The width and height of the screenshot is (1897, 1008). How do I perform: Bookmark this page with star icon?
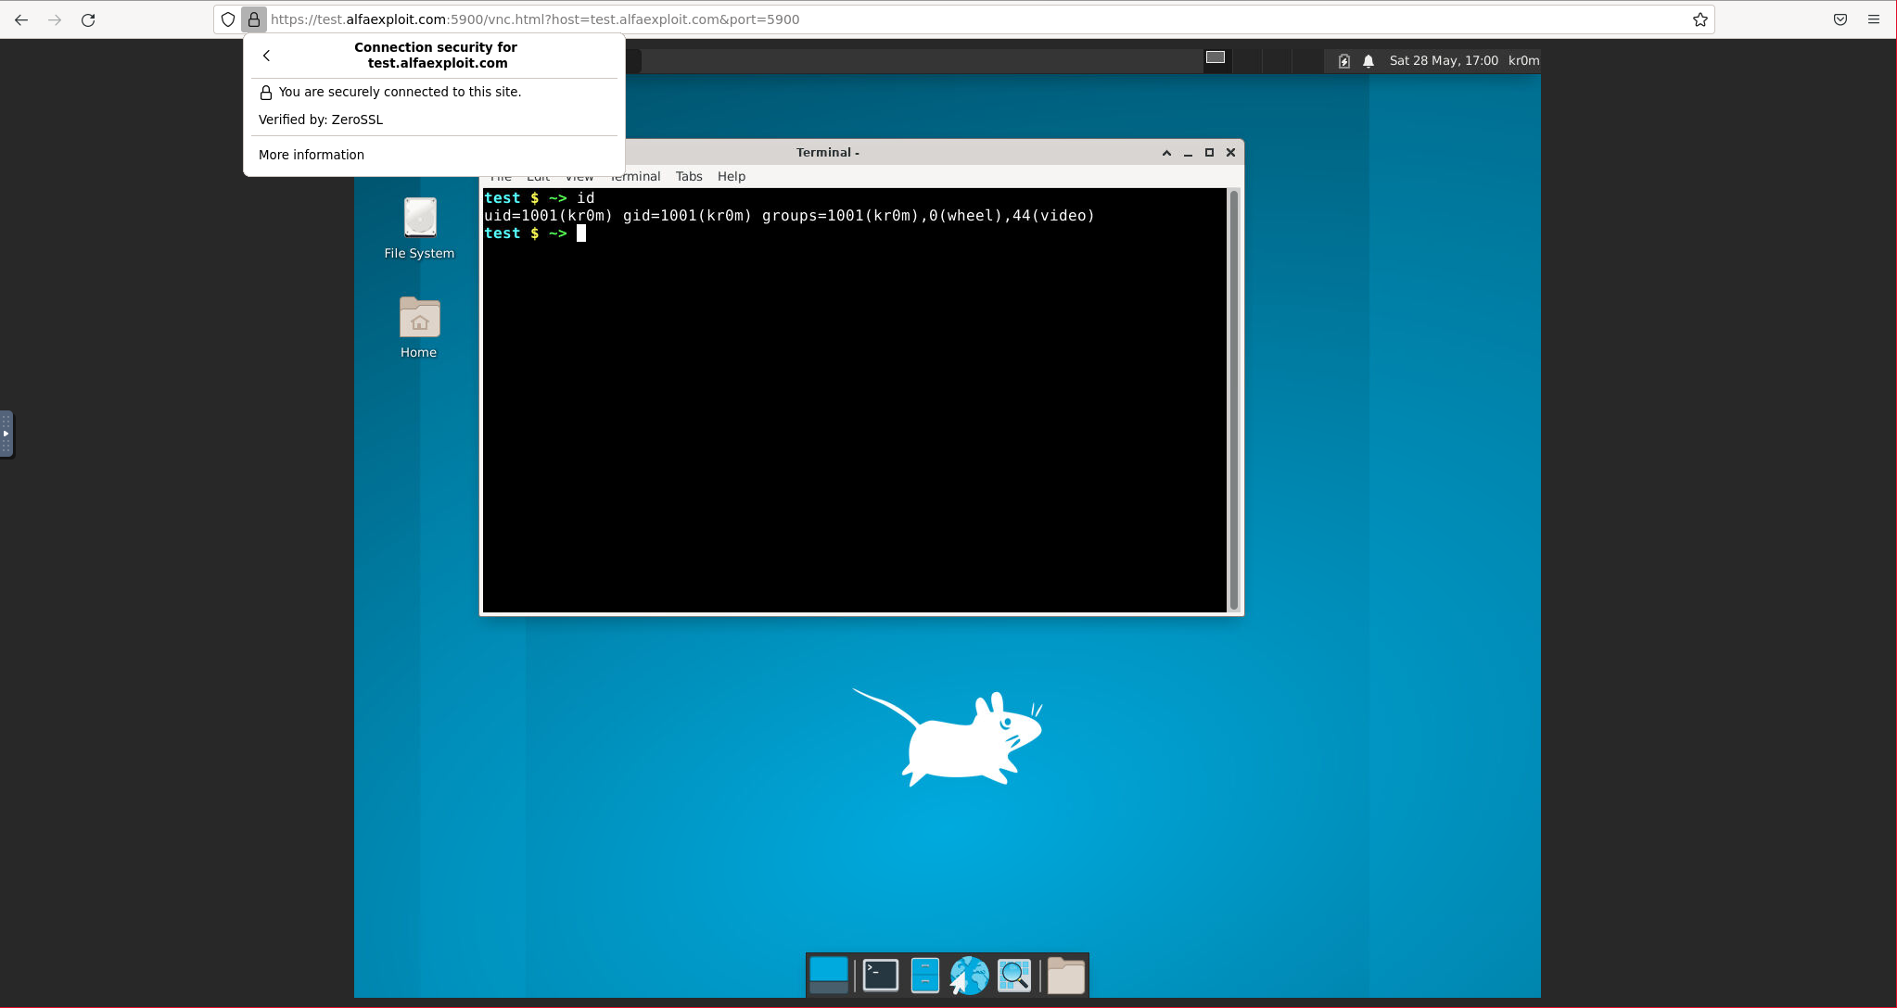pyautogui.click(x=1700, y=19)
